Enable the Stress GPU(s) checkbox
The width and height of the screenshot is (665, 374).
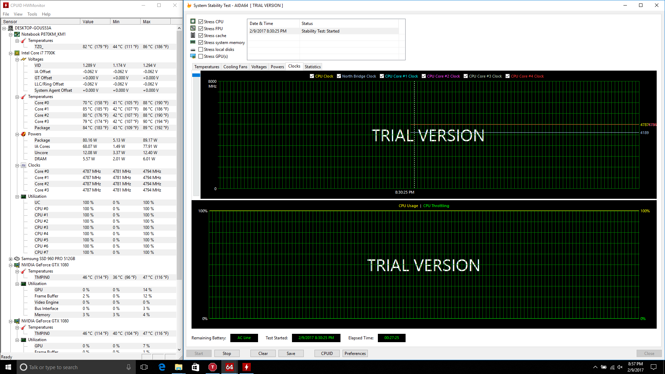tap(201, 56)
